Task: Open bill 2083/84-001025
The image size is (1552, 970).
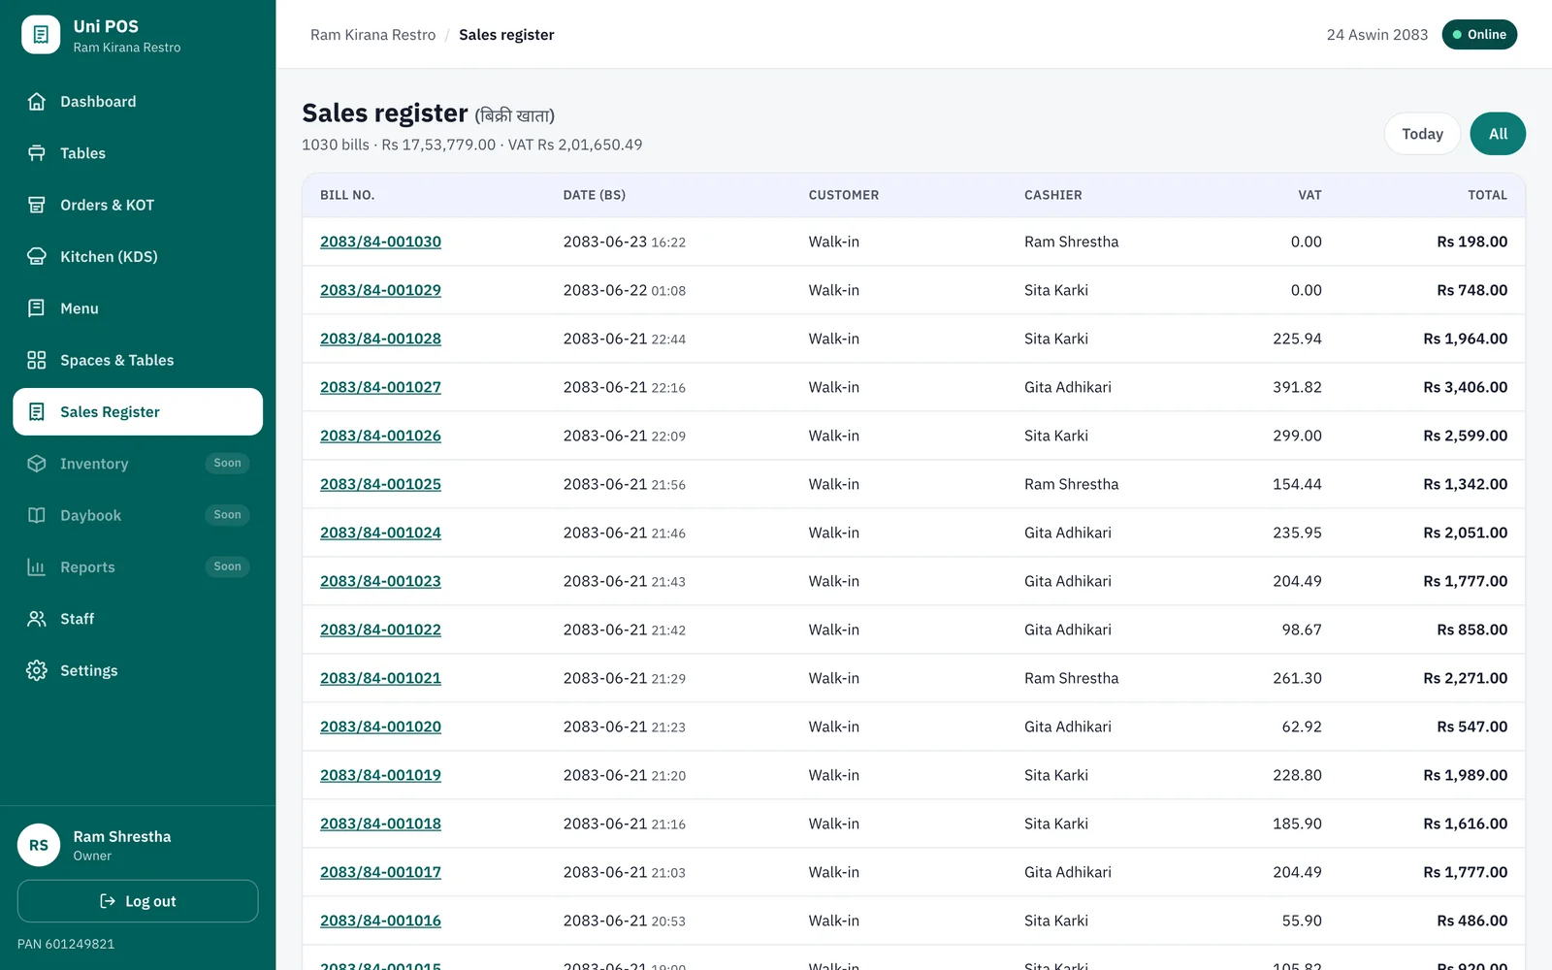Action: coord(380,484)
